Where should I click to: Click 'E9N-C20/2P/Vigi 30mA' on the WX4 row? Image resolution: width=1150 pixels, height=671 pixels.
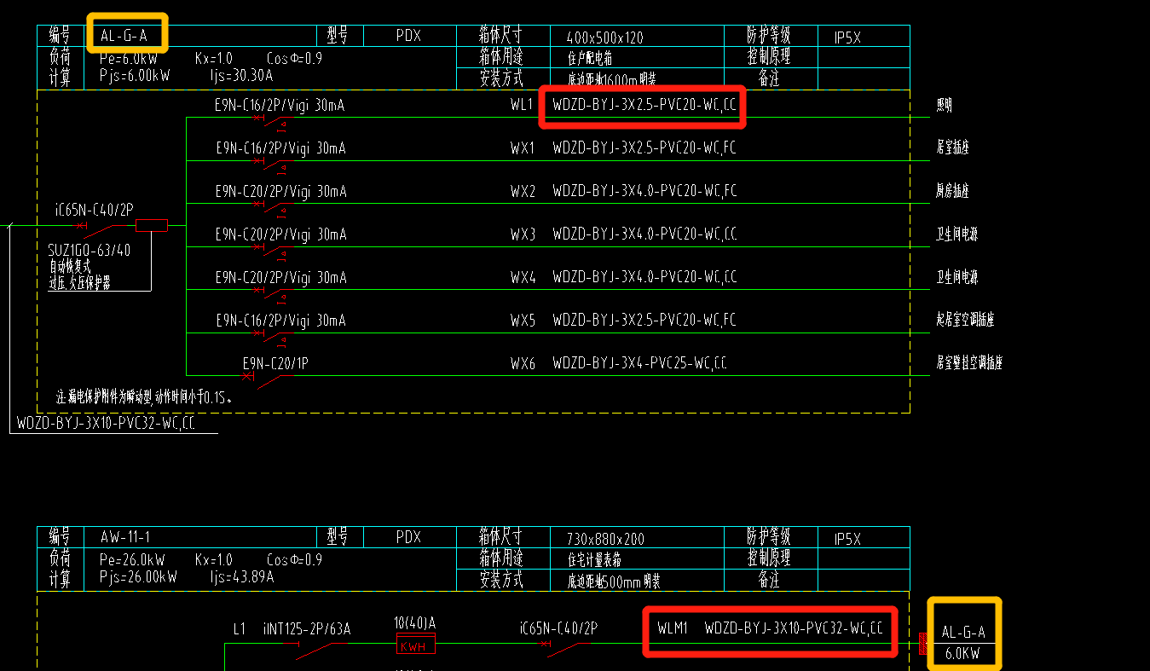coord(280,278)
